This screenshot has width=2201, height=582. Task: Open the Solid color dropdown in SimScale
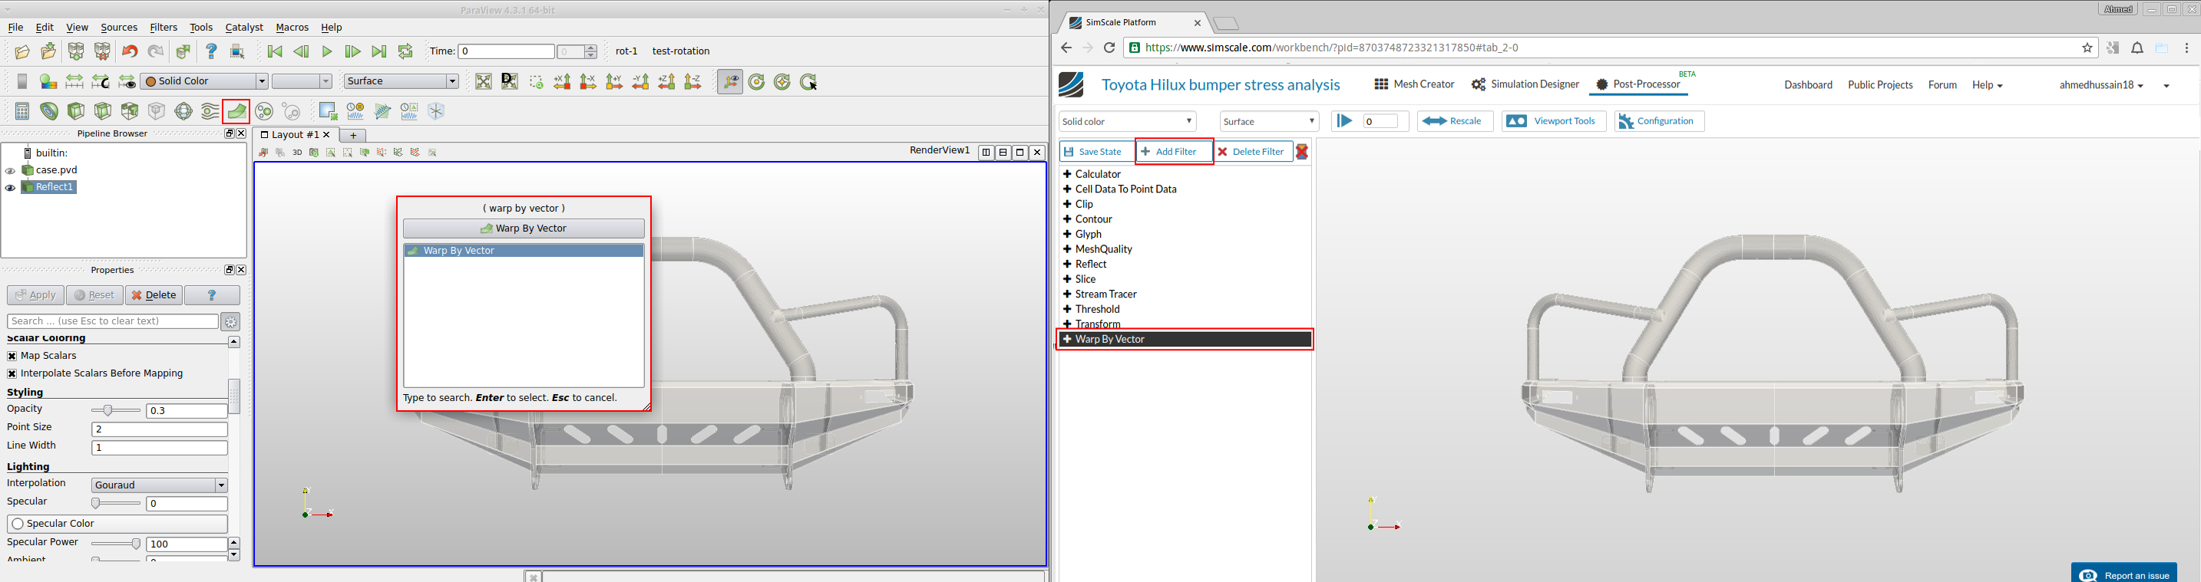[1127, 122]
